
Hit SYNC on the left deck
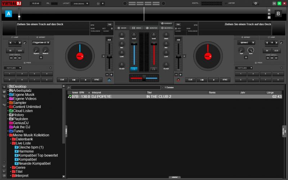pos(97,80)
